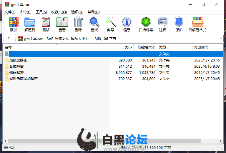The width and height of the screenshot is (226, 153).
Task: Click the 扫描病毒 (Virus scan) icon
Action: click(x=146, y=24)
